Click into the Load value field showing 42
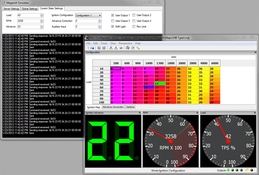The width and height of the screenshot is (259, 175). 29,15
